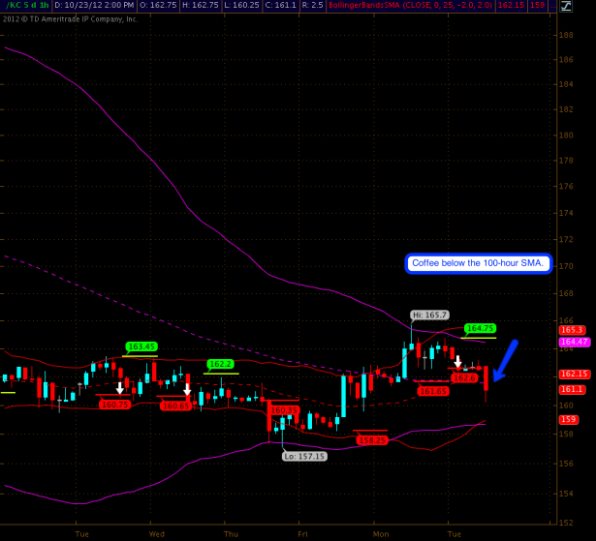Viewport: 596px width, 541px height.
Task: Click the 'Coffee below the 100-hour SMA' note
Action: 478,263
